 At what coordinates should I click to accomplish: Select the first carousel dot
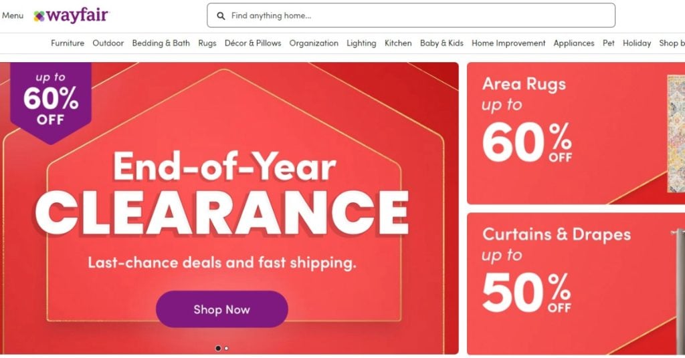218,348
